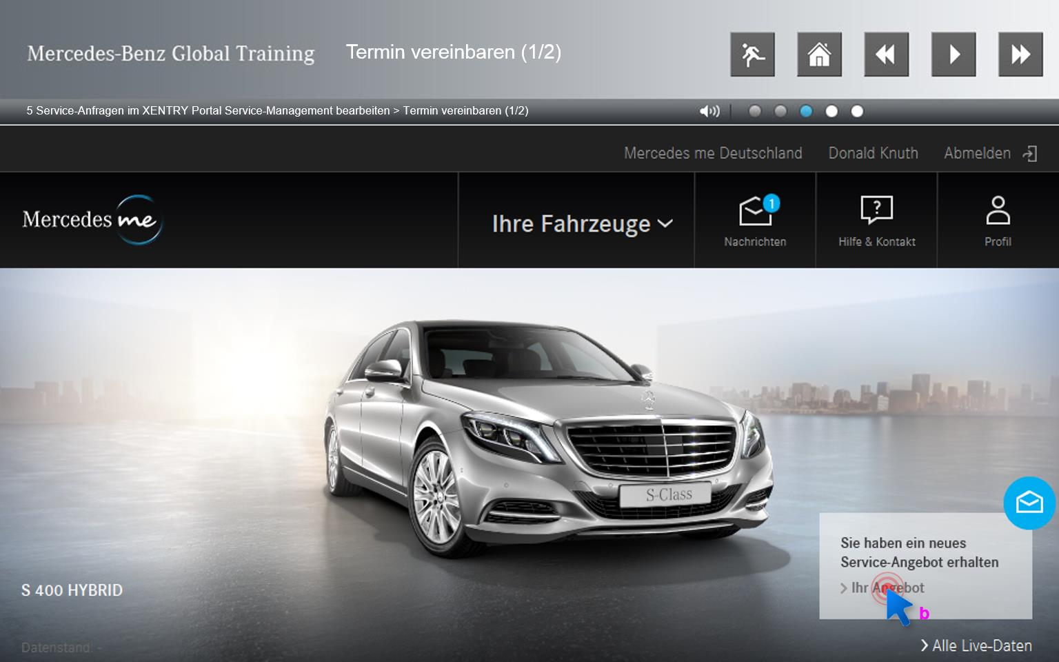This screenshot has height=662, width=1059.
Task: Click the Donald Knuth user name
Action: (x=873, y=153)
